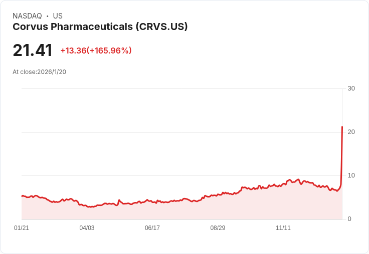369x254 pixels.
Task: Select the 04/03 date on the x-axis
Action: click(87, 228)
